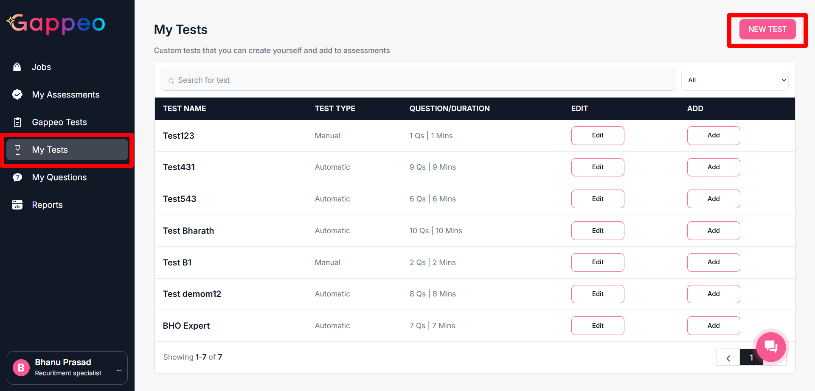815x391 pixels.
Task: Open the My Tests sidebar item
Action: pos(67,150)
